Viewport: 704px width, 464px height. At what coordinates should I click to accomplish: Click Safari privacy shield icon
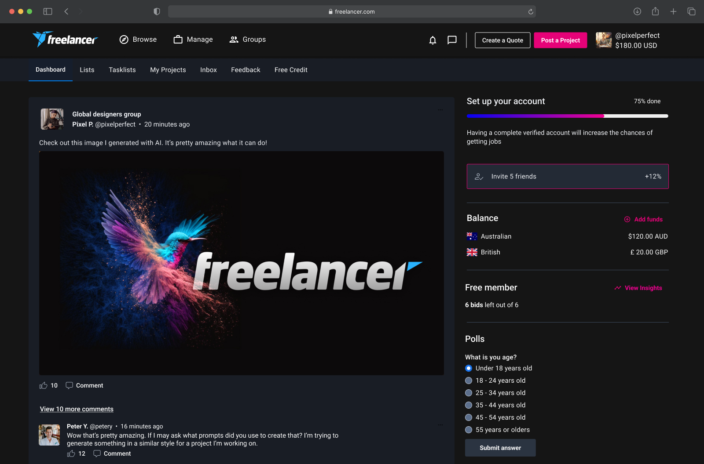(157, 11)
